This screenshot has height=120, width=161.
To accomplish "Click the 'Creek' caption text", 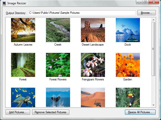I will pyautogui.click(x=58, y=45).
